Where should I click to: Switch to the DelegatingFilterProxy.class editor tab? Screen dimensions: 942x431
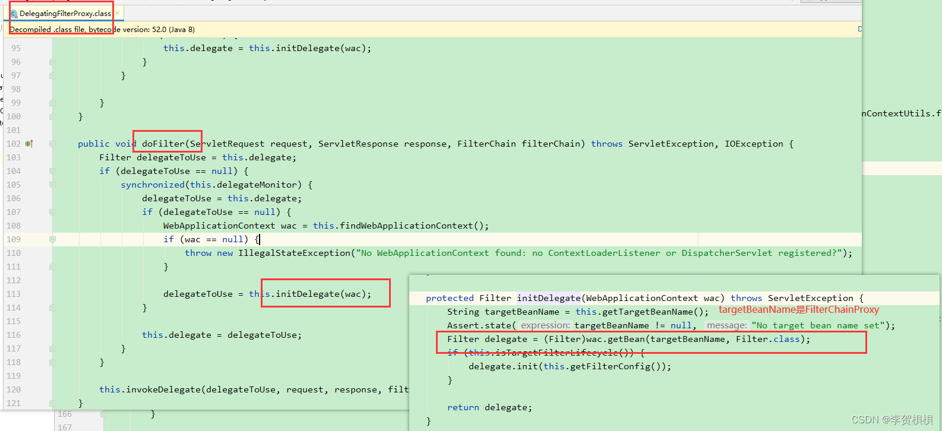point(64,13)
